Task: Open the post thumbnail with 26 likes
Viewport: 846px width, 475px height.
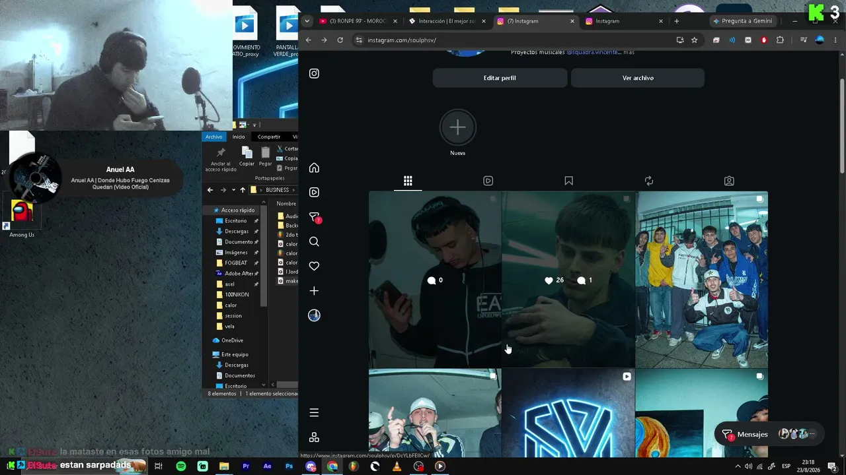Action: click(x=568, y=280)
